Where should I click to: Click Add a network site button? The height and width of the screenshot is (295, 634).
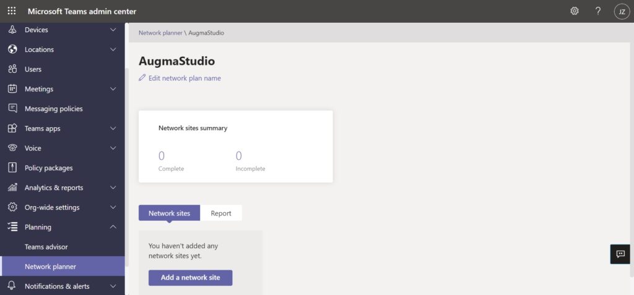coord(190,278)
